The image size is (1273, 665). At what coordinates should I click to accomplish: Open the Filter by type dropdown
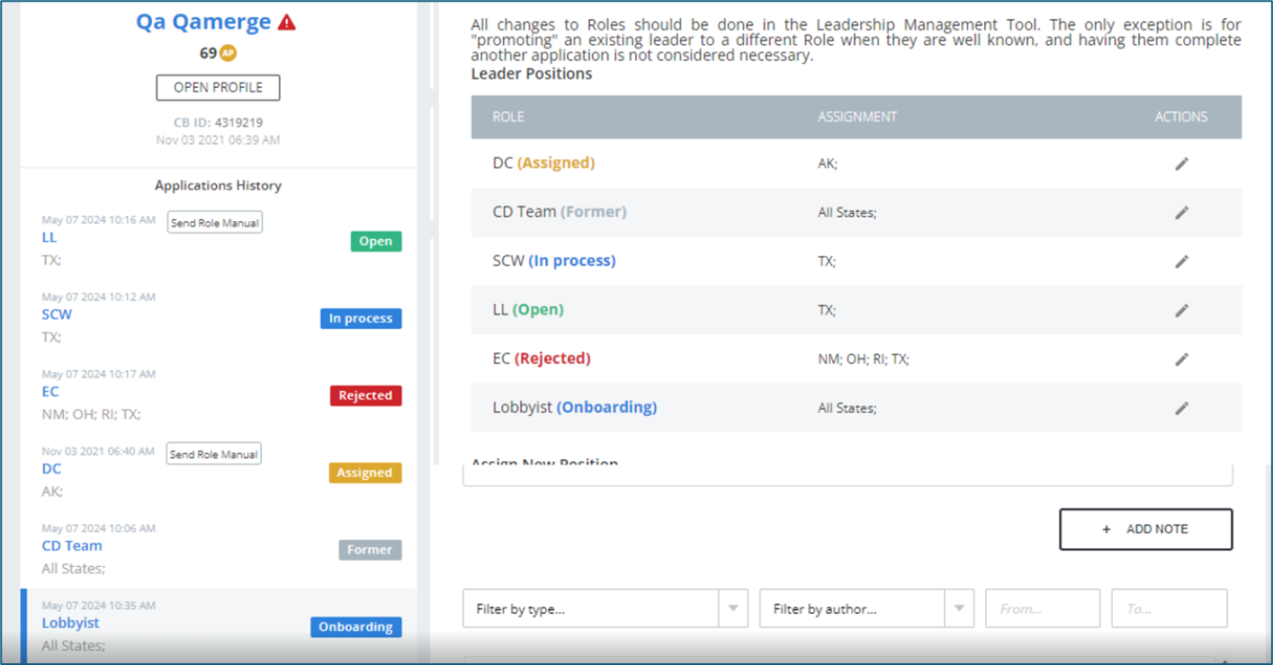[591, 608]
